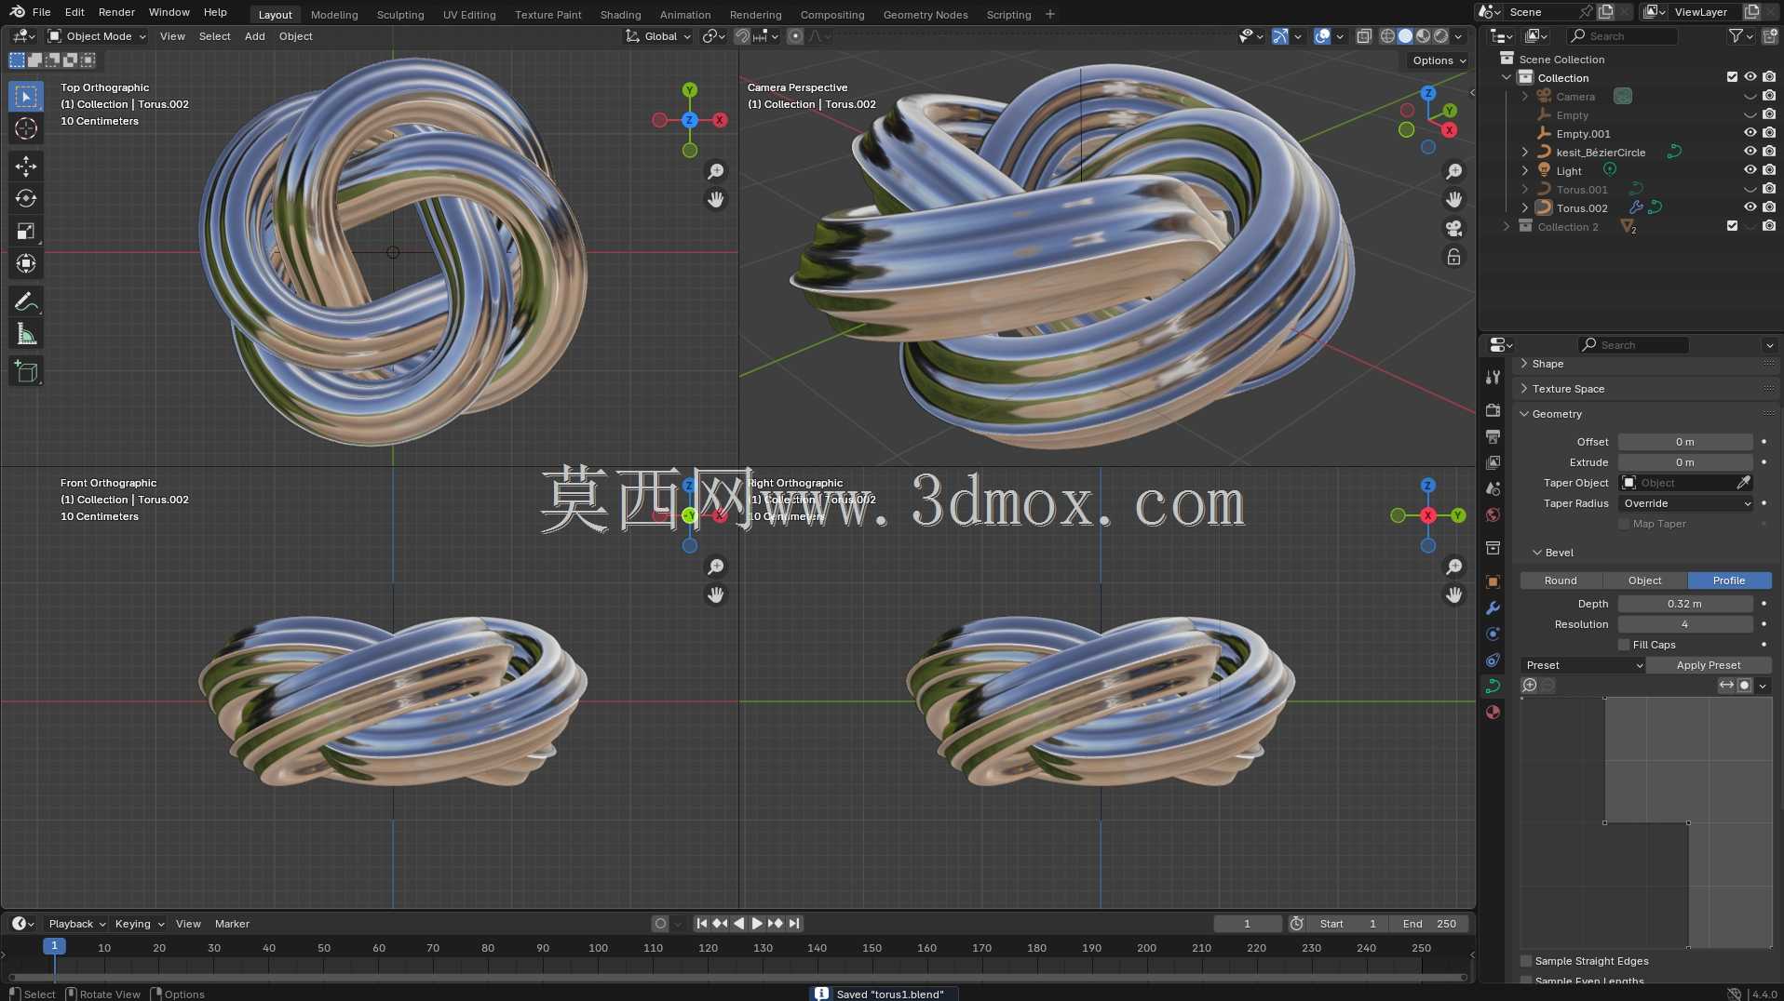
Task: Open the Add menu in viewport header
Action: [x=254, y=36]
